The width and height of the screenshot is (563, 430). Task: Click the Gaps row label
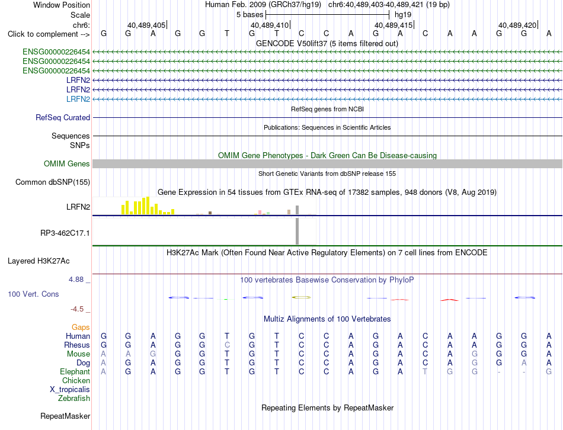click(x=81, y=327)
